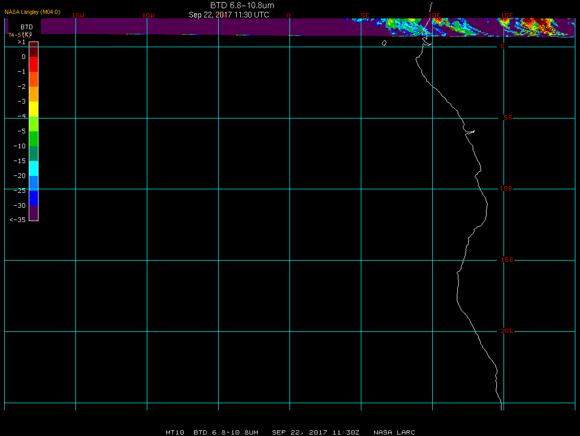Select the lime green legend swatch
The width and height of the screenshot is (580, 436).
[x=34, y=124]
